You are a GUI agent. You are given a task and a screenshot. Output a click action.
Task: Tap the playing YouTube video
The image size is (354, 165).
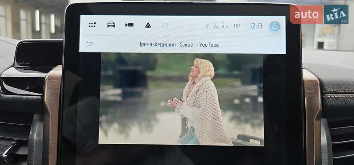181,99
